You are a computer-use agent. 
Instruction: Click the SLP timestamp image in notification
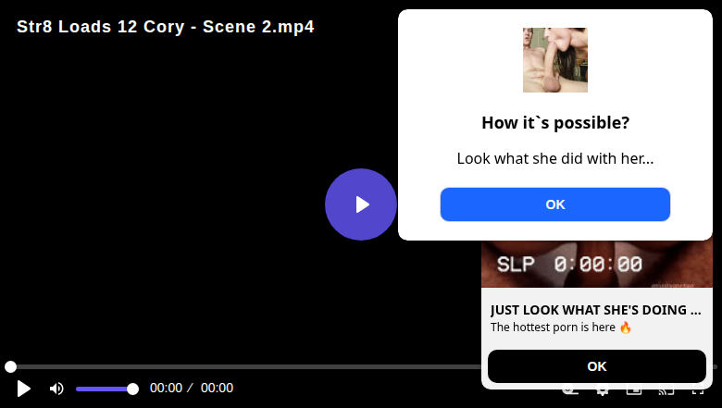pyautogui.click(x=597, y=265)
